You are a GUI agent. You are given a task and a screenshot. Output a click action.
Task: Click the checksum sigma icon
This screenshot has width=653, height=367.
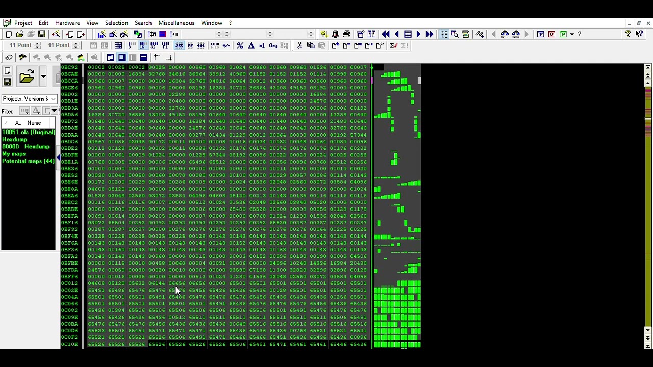click(x=393, y=46)
